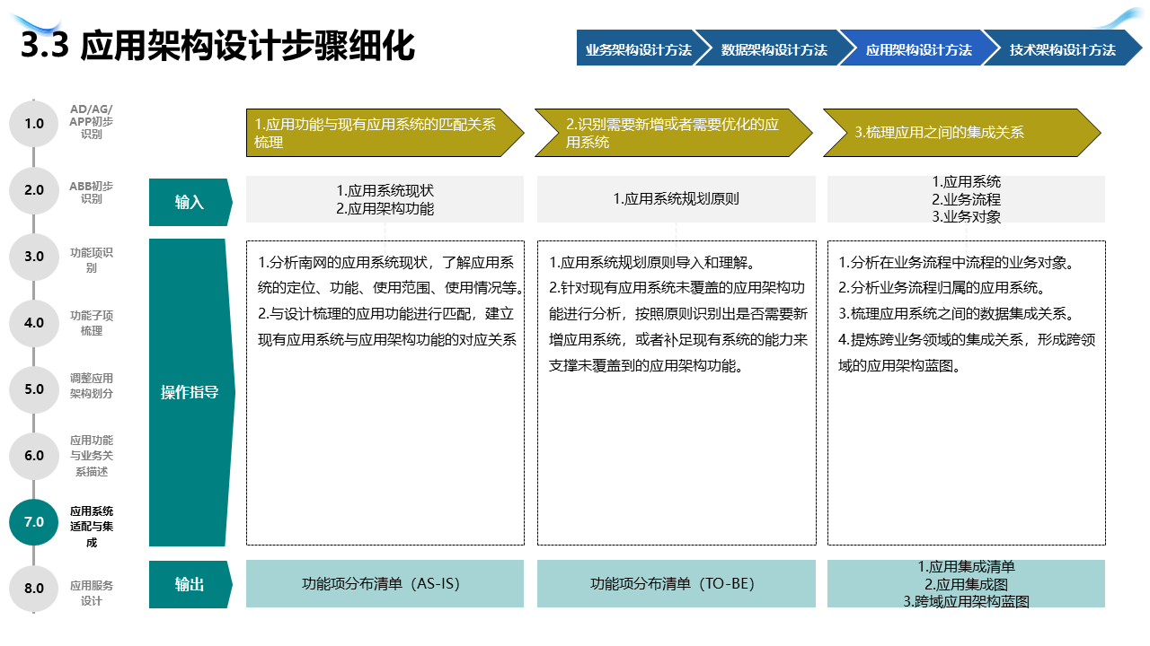The width and height of the screenshot is (1150, 646).
Task: Click highlighted step circle 7.0
Action: (34, 521)
